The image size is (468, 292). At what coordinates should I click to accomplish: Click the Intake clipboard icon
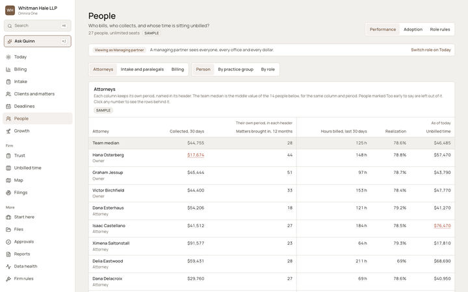(x=8, y=82)
